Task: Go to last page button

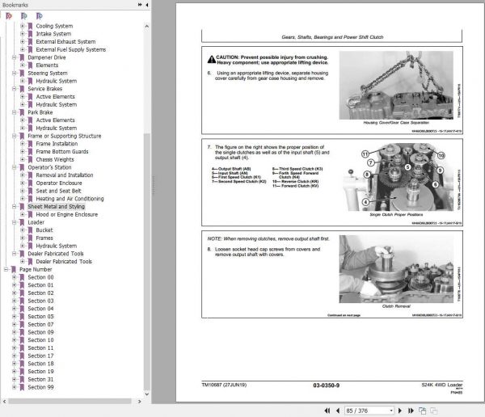Action: tap(411, 411)
